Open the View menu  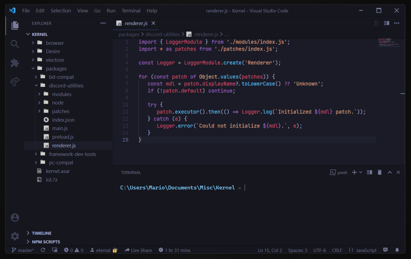coord(82,11)
